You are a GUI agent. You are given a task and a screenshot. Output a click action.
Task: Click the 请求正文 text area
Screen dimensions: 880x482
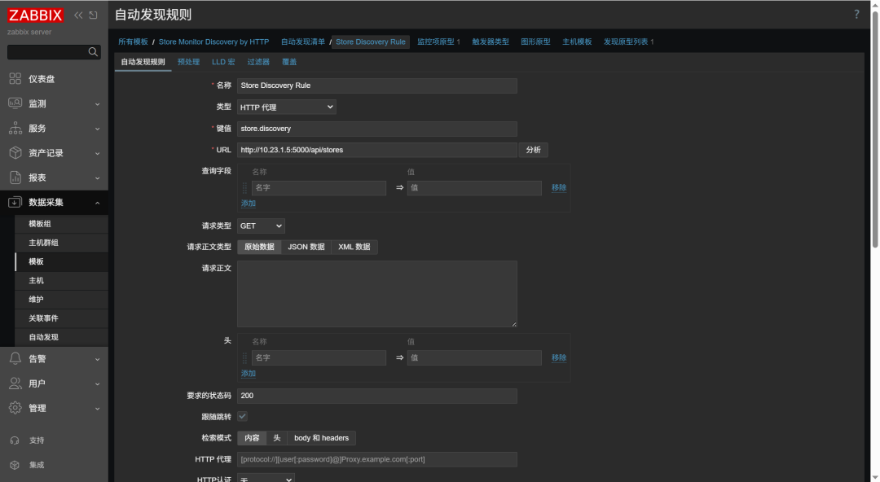coord(377,294)
